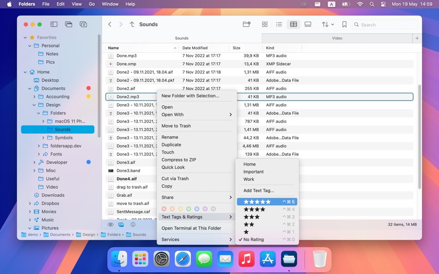This screenshot has width=439, height=274.
Task: Click the new folder icon in toolbar
Action: tap(246, 24)
